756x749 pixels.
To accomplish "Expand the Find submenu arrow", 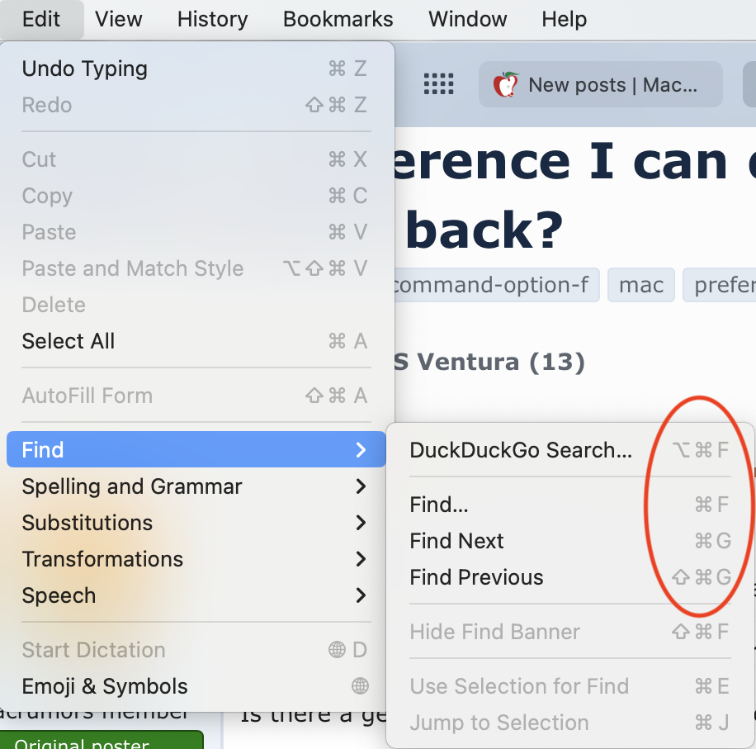I will pos(361,450).
